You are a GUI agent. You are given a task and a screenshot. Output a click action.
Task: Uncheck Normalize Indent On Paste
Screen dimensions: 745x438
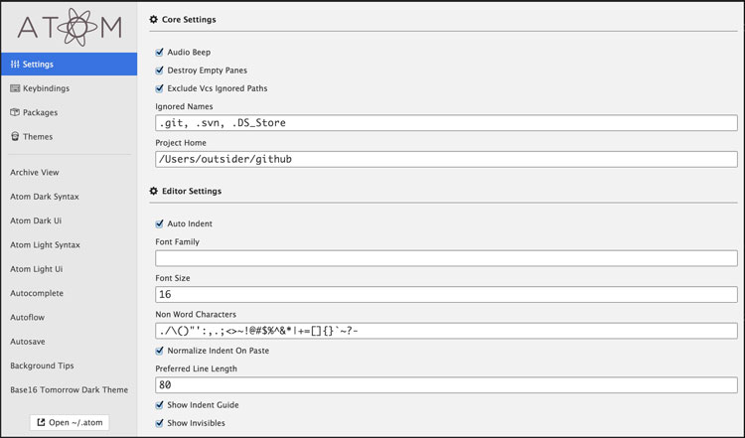(x=160, y=351)
